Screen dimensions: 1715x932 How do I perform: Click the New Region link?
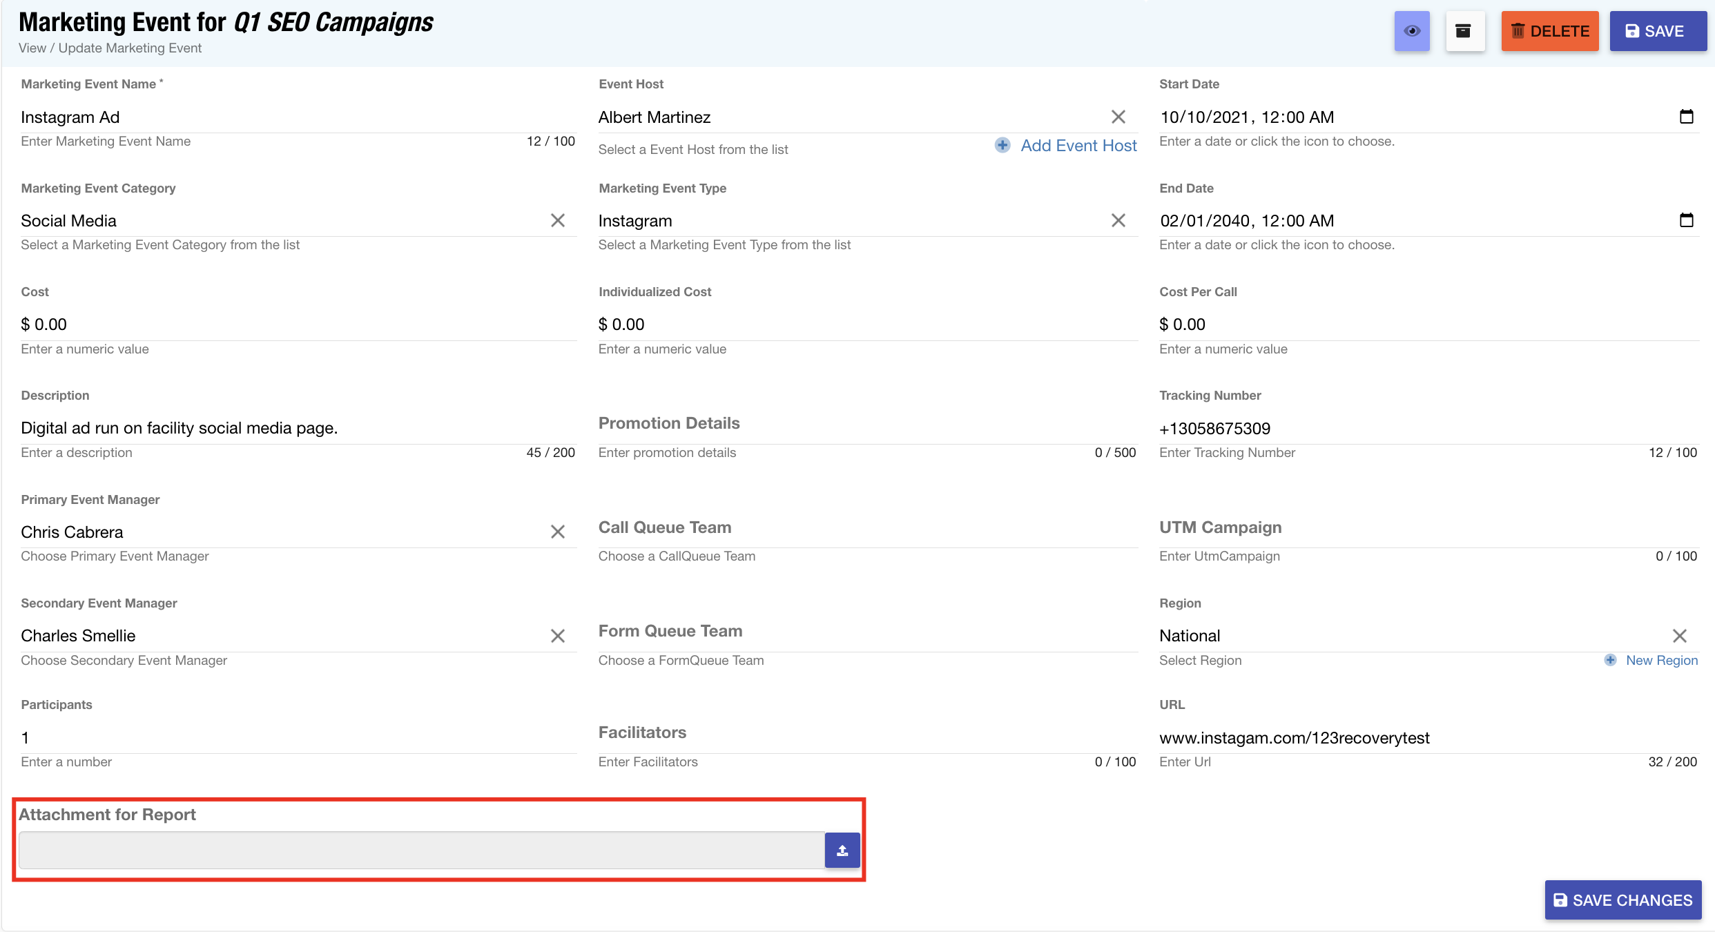[x=1660, y=661]
